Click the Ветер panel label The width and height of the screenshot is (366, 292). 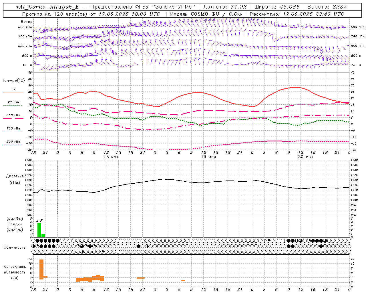(x=27, y=22)
